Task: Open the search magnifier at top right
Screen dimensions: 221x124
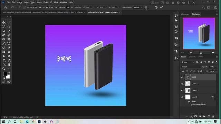Action: [203, 8]
